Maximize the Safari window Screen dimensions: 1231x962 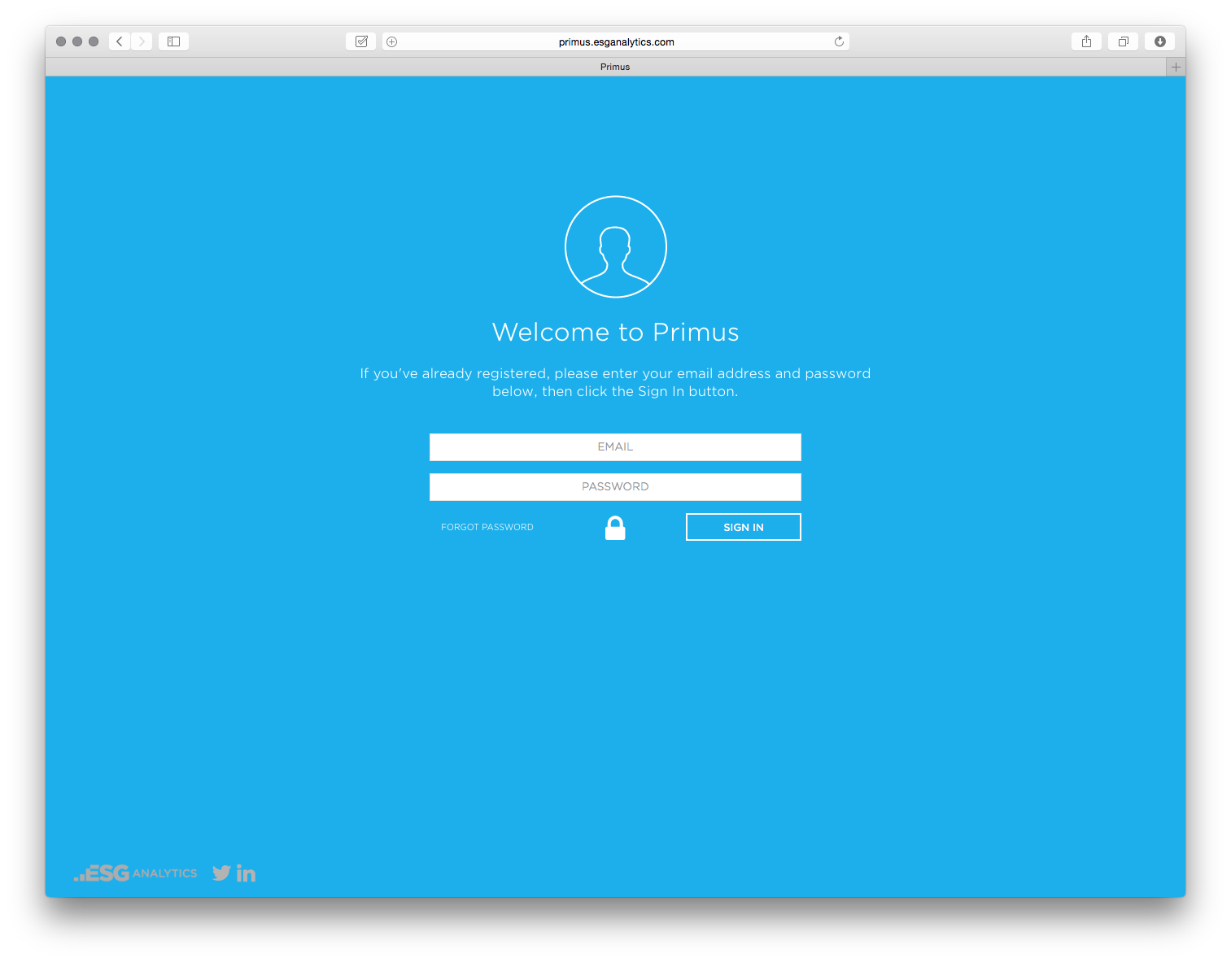pos(94,41)
